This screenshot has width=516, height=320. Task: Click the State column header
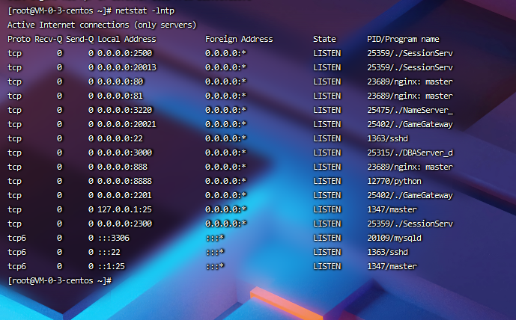pos(324,39)
